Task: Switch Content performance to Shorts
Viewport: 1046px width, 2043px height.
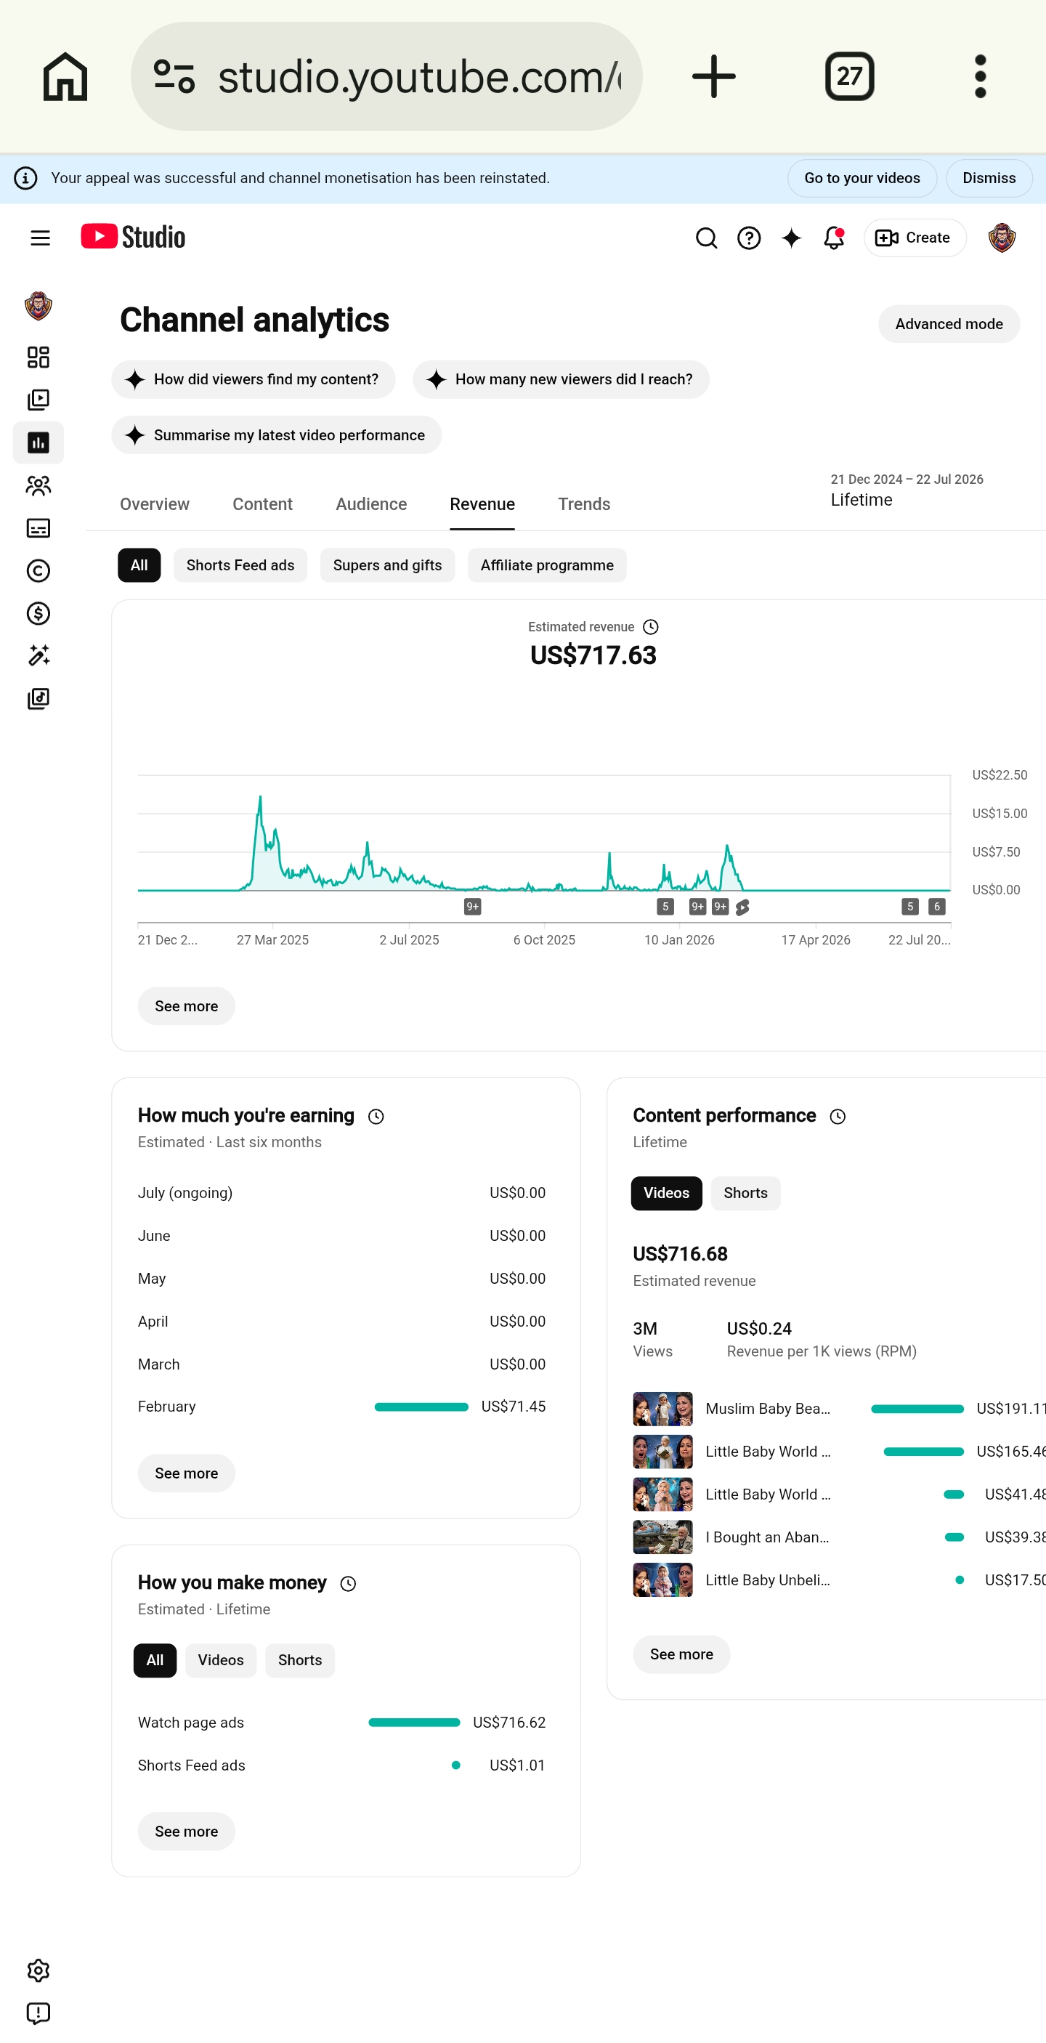Action: [745, 1194]
